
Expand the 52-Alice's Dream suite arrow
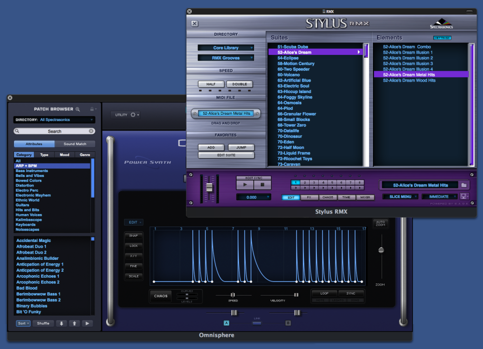pyautogui.click(x=358, y=52)
